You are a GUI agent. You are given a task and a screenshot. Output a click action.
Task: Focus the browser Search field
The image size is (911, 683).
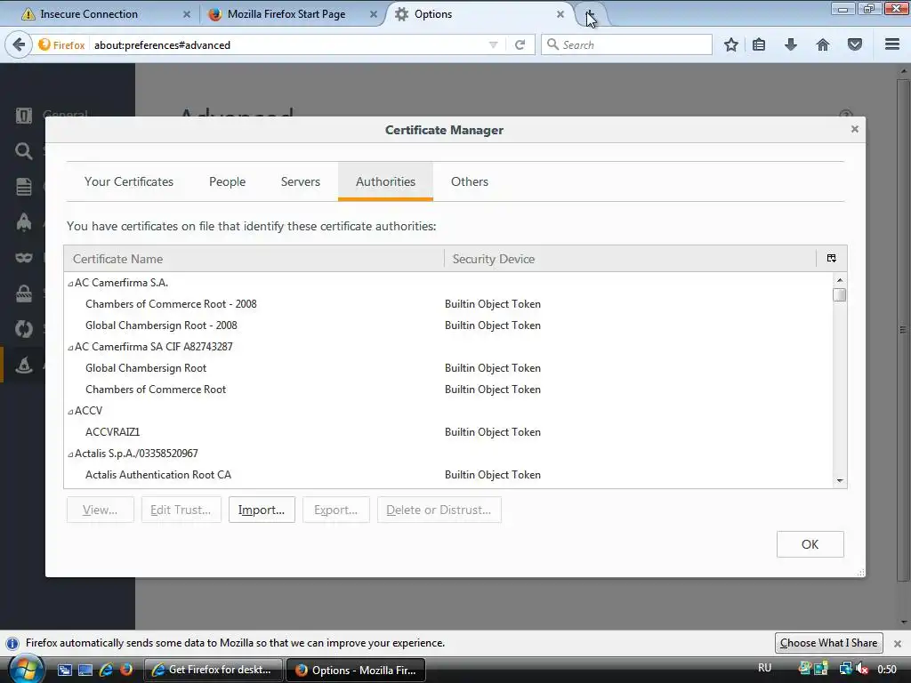(626, 44)
